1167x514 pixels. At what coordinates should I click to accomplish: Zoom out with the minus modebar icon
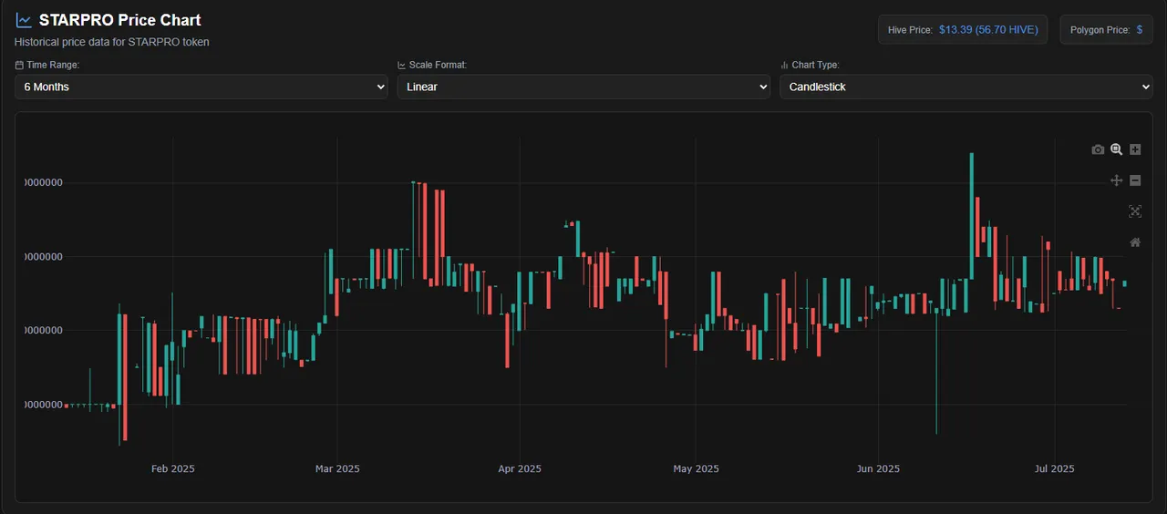point(1135,180)
